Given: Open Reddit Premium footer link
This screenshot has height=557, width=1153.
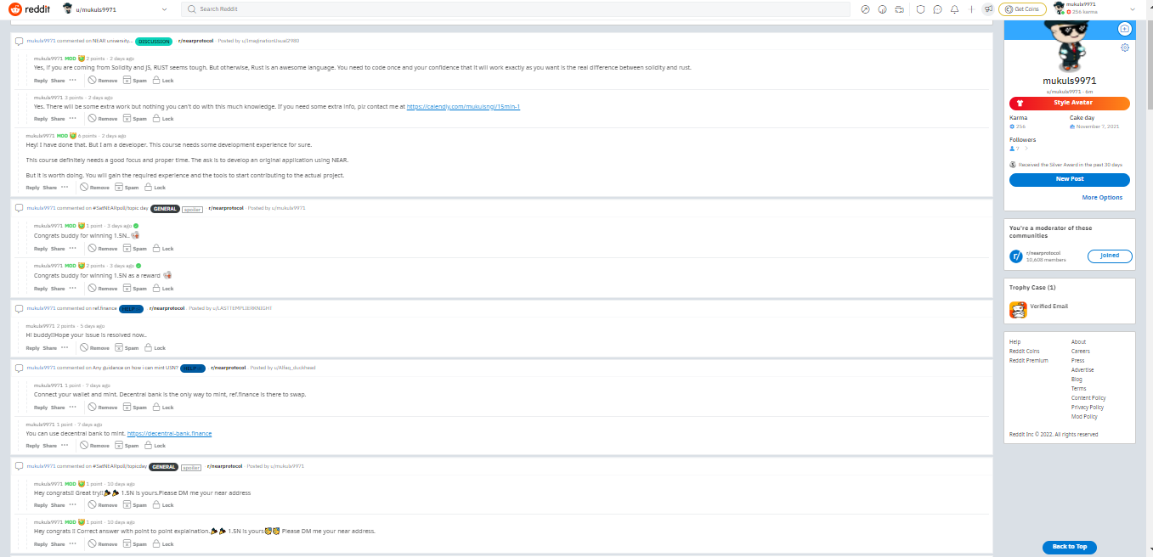Looking at the screenshot, I should click(x=1028, y=361).
